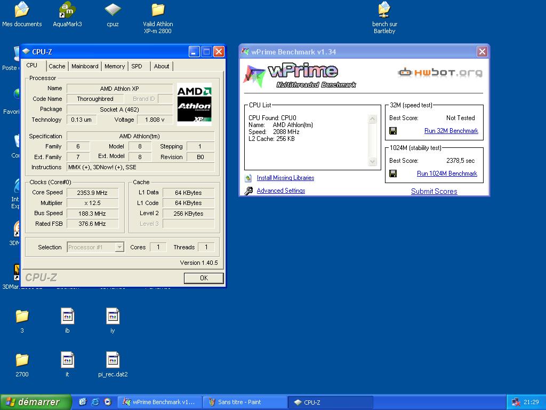Viewport: 546px width, 410px height.
Task: Open the SPD tab
Action: [137, 66]
